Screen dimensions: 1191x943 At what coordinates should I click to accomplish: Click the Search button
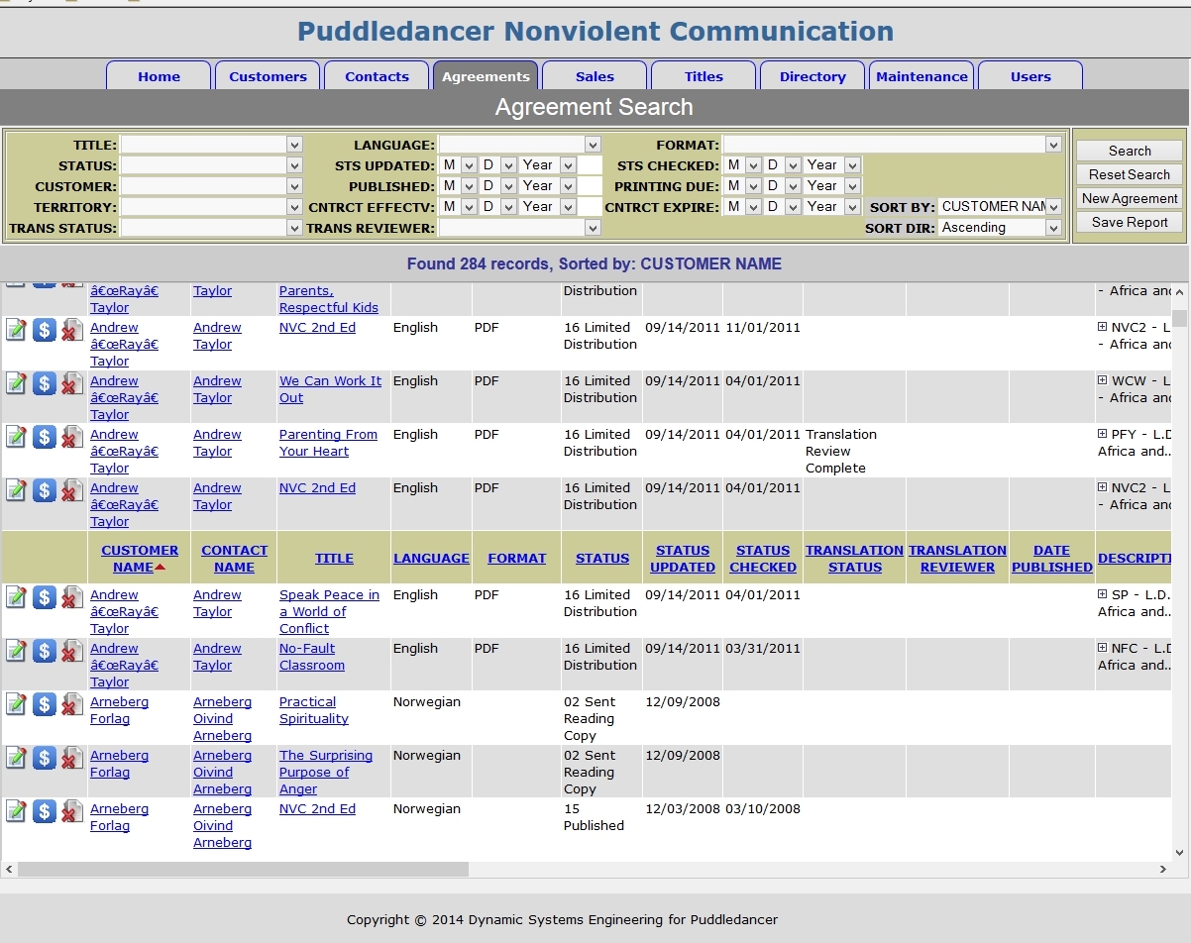[1130, 151]
